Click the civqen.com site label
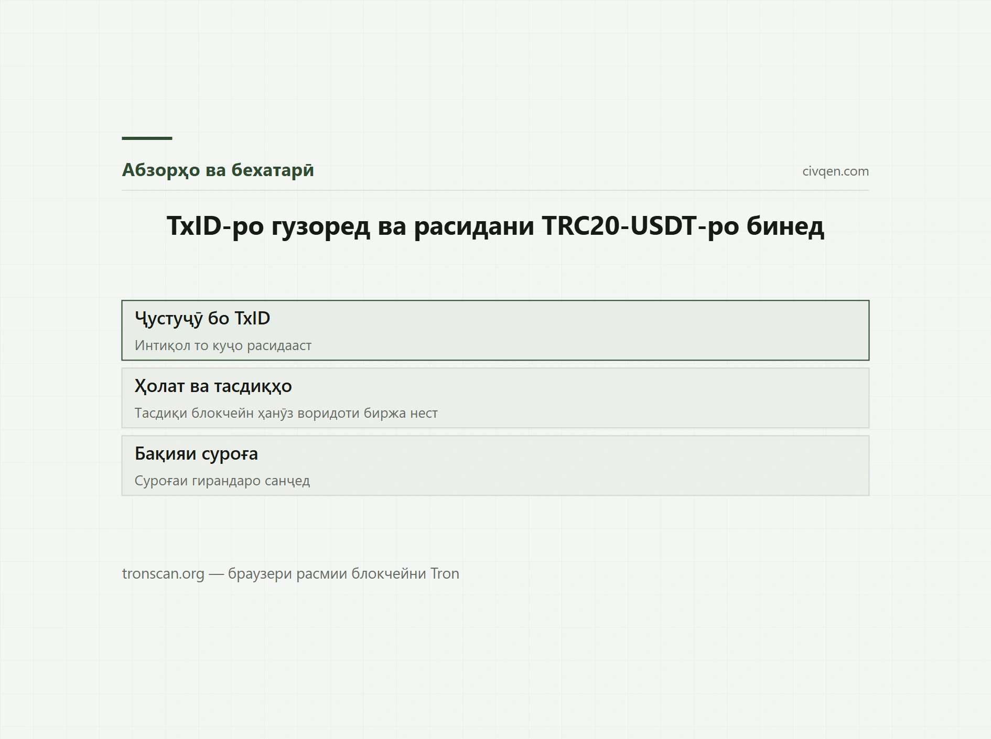 tap(835, 171)
